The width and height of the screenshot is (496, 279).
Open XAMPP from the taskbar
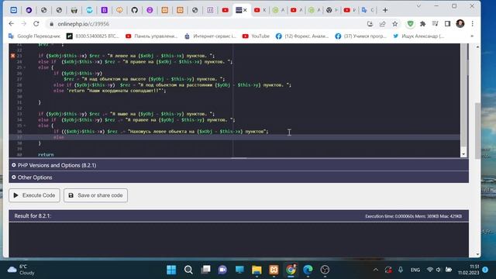tap(274, 270)
